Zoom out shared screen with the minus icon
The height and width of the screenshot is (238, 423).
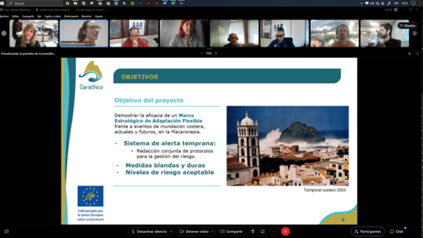[202, 53]
